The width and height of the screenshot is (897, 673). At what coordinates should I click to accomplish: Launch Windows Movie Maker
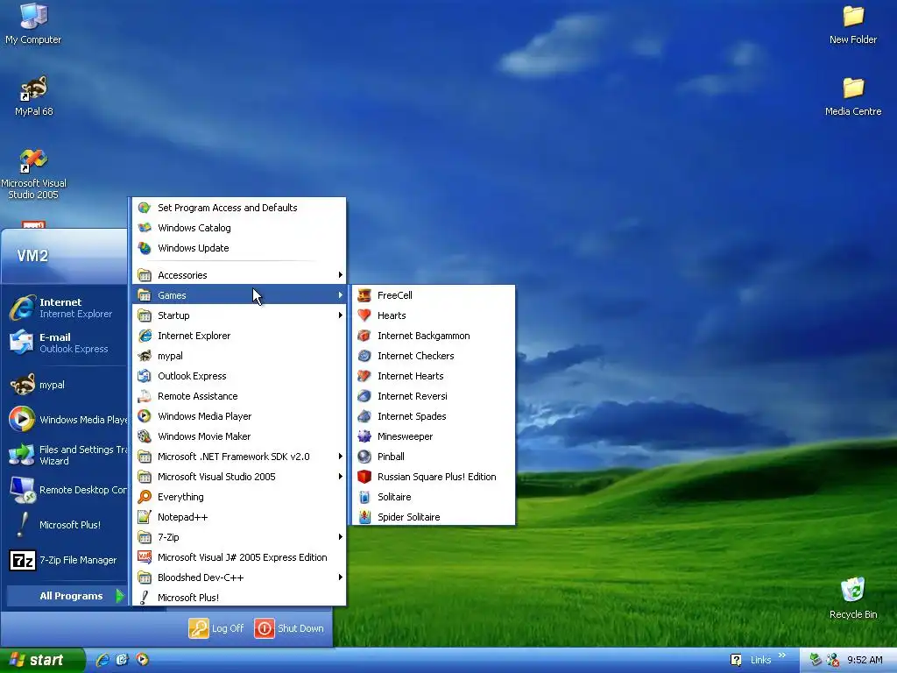[x=239, y=436]
